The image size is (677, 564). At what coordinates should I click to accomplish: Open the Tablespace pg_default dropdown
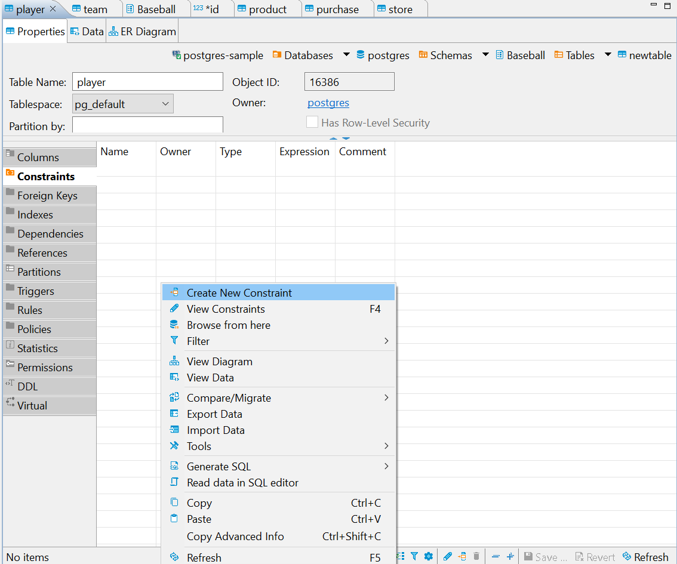point(122,104)
